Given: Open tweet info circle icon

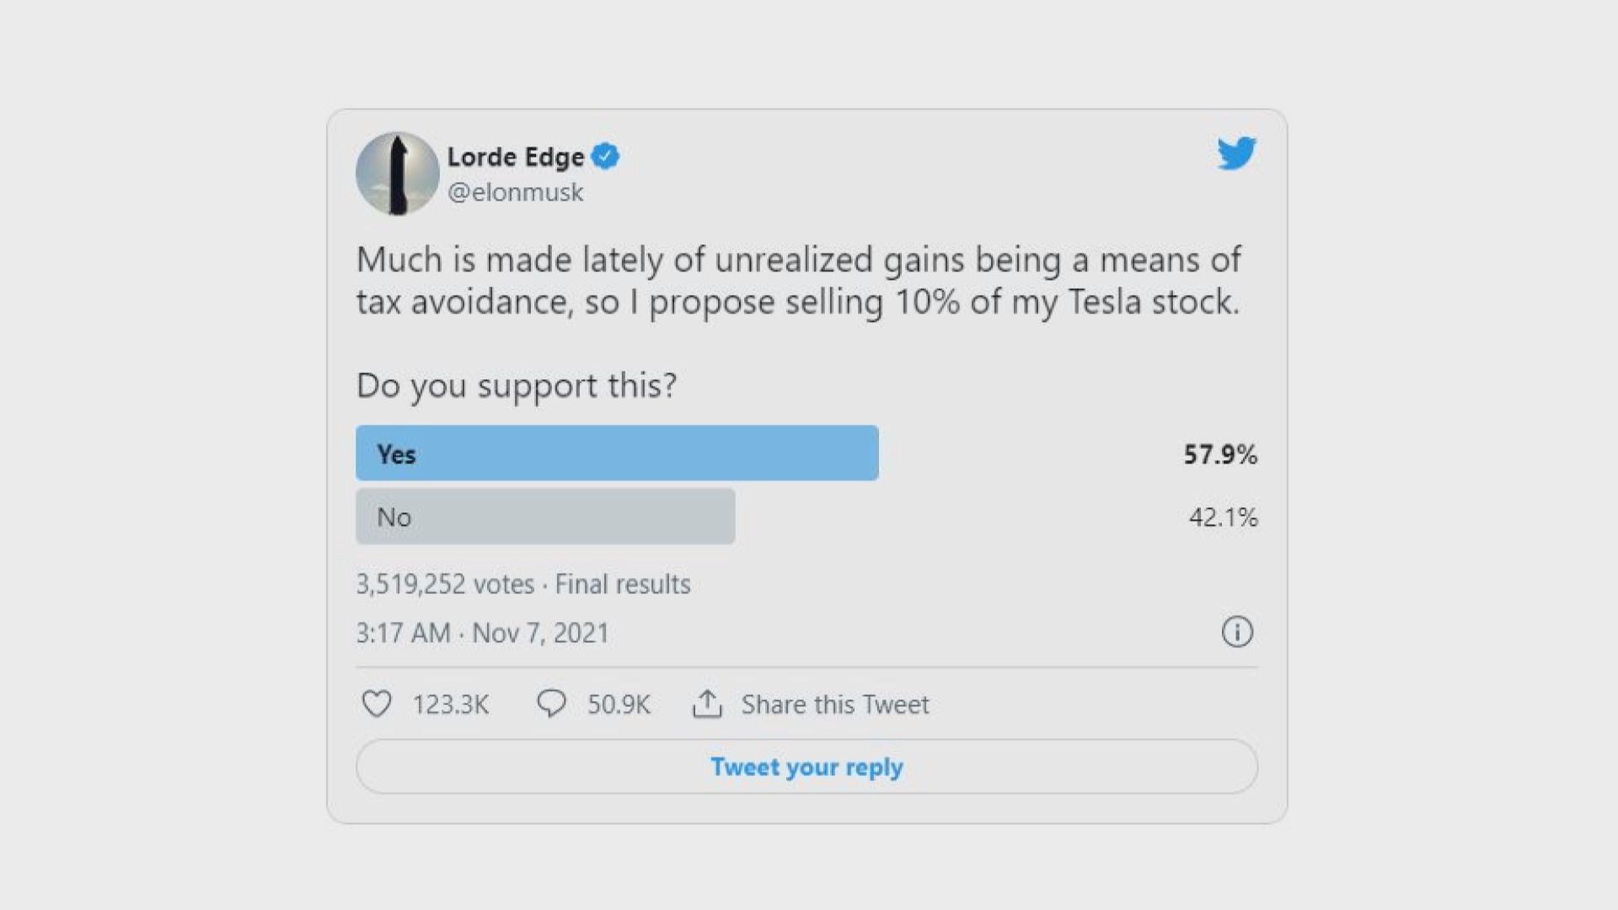Looking at the screenshot, I should 1237,632.
